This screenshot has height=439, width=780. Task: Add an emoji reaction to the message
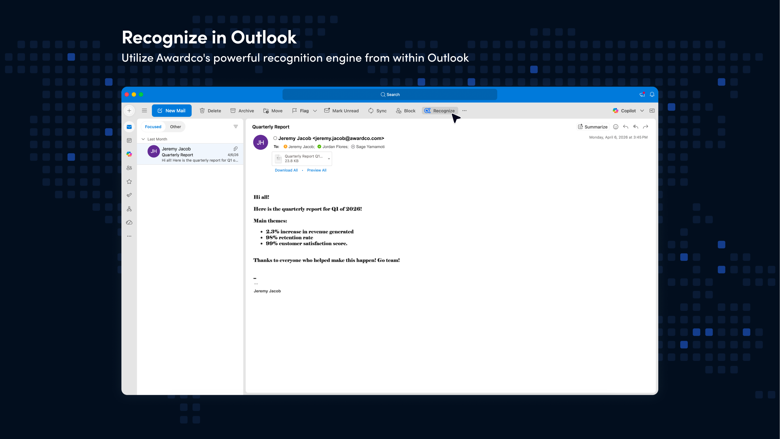[616, 127]
